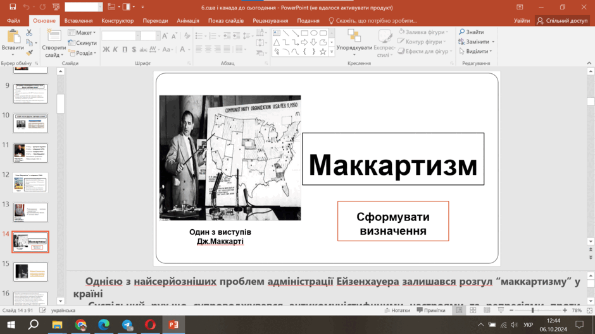The width and height of the screenshot is (595, 334).
Task: Open the Вставлення ribbon tab
Action: click(78, 20)
